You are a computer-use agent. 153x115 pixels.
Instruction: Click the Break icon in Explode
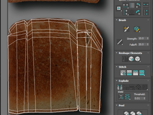click(x=120, y=87)
